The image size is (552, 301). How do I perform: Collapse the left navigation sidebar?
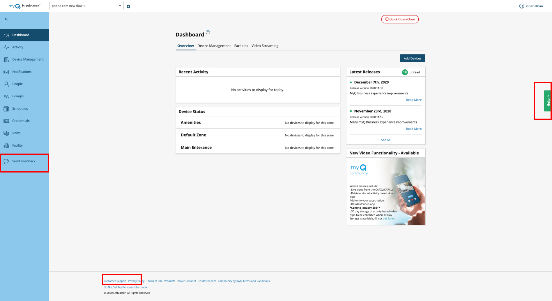pos(6,19)
